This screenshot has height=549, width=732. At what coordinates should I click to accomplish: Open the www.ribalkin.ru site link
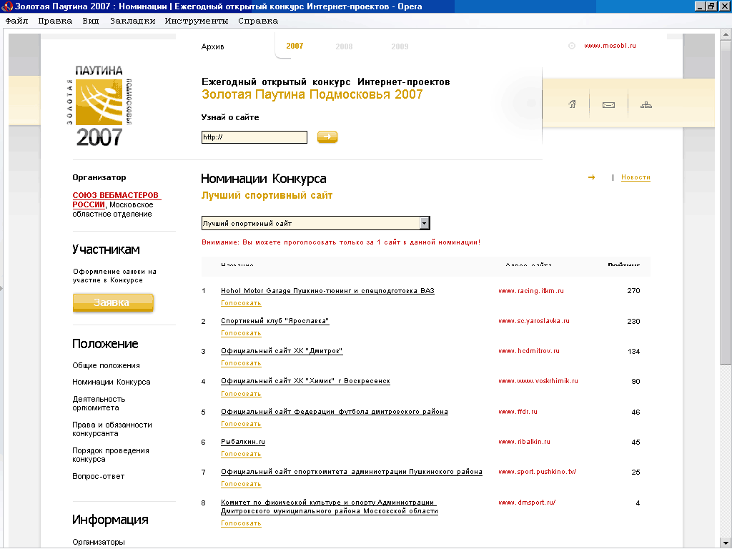click(524, 442)
